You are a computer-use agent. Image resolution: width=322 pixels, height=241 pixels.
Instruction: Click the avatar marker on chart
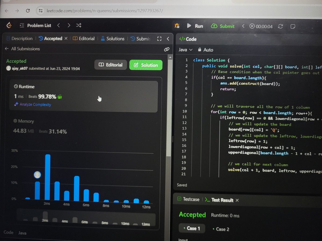(x=38, y=175)
